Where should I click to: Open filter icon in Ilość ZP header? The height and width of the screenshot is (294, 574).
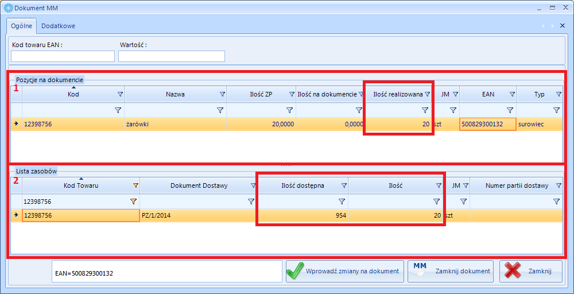292,95
